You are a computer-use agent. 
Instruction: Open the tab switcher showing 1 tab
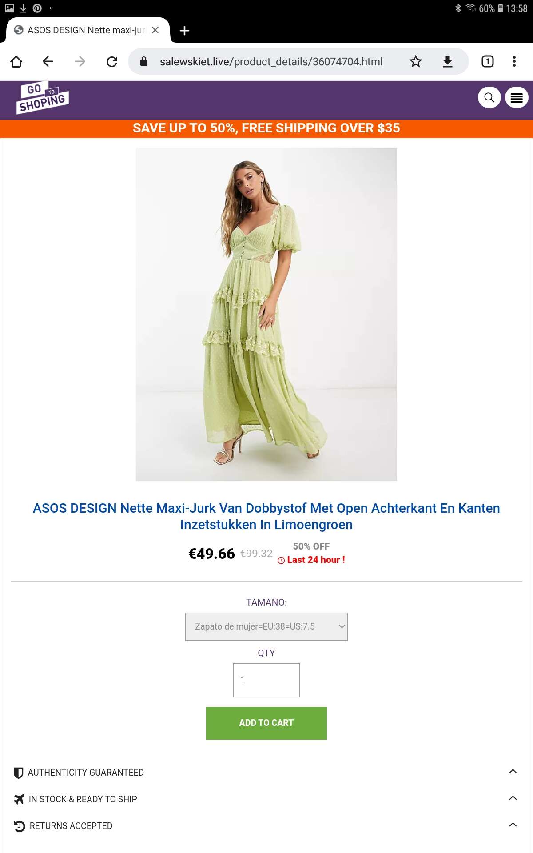pos(488,61)
